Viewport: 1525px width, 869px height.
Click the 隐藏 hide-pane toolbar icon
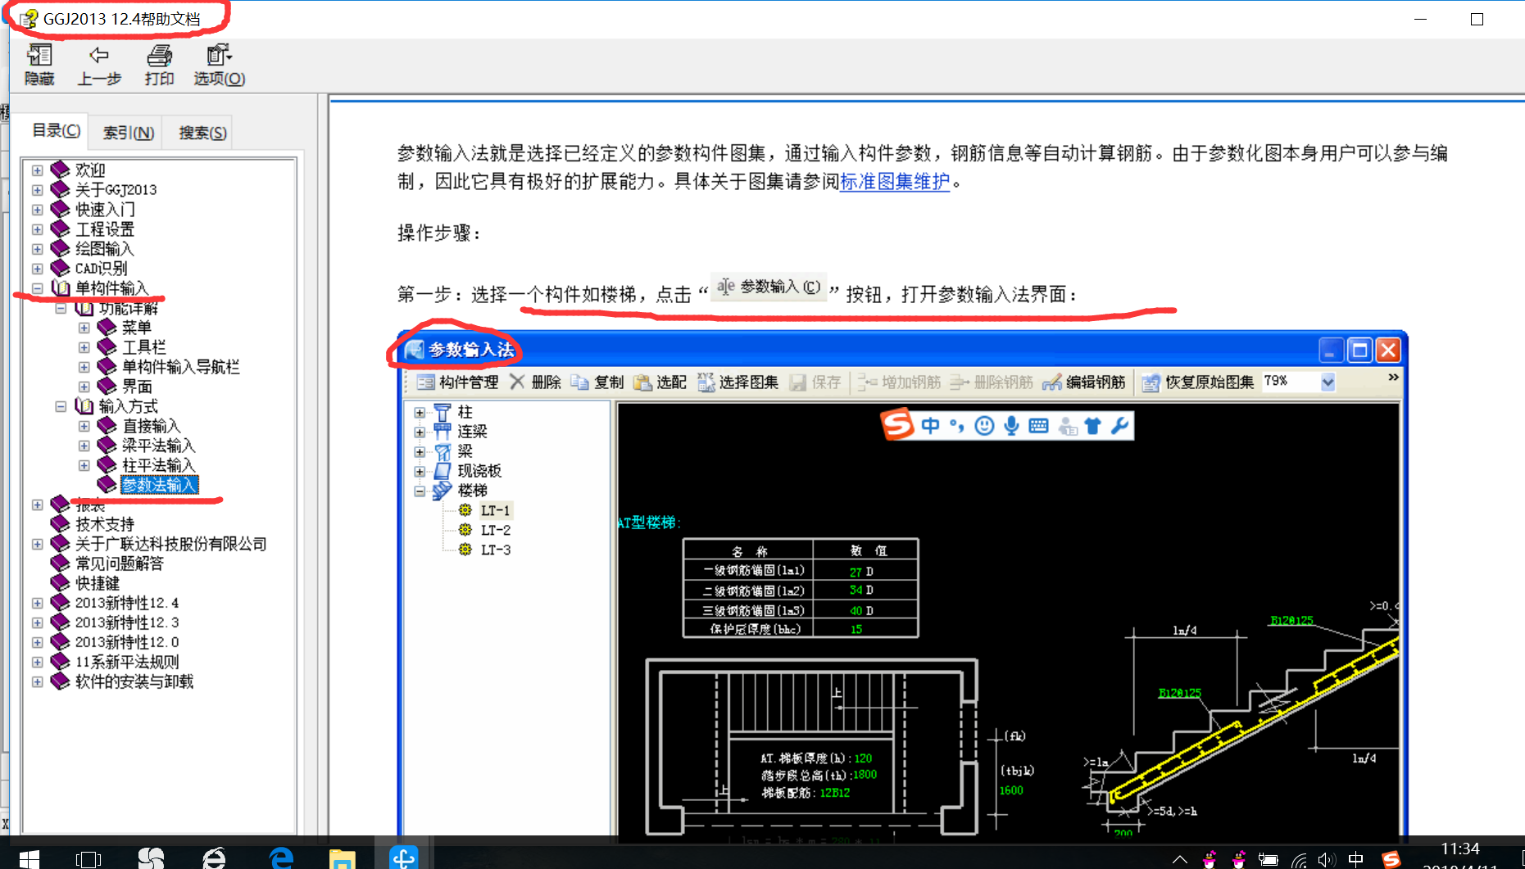[x=39, y=66]
